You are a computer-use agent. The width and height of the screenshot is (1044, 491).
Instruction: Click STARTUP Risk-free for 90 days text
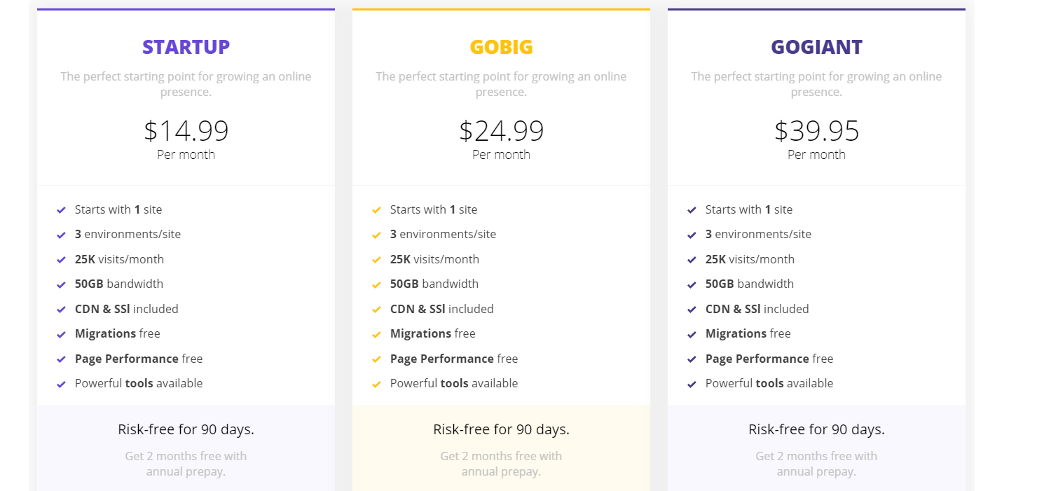click(x=186, y=429)
